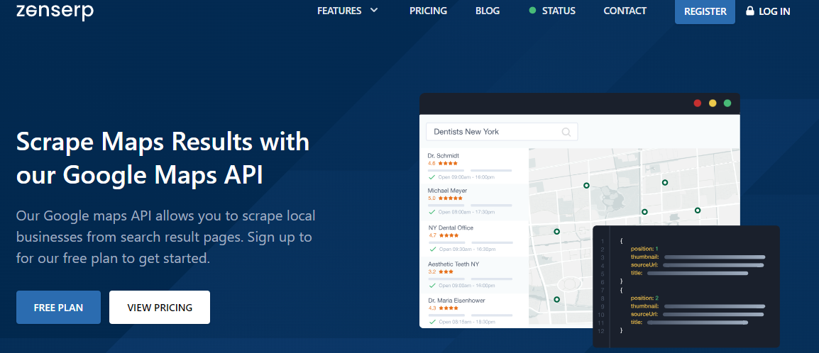
Task: Click the magnifier icon in search box
Action: (566, 132)
